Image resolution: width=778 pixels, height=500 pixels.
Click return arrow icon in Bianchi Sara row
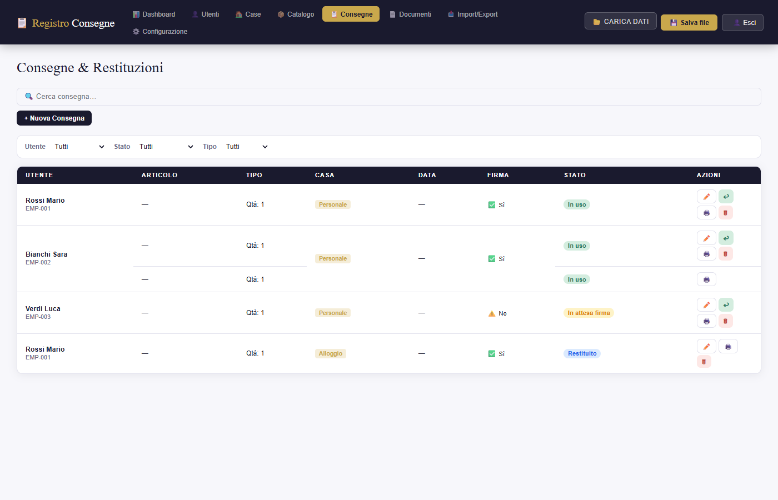coord(726,238)
